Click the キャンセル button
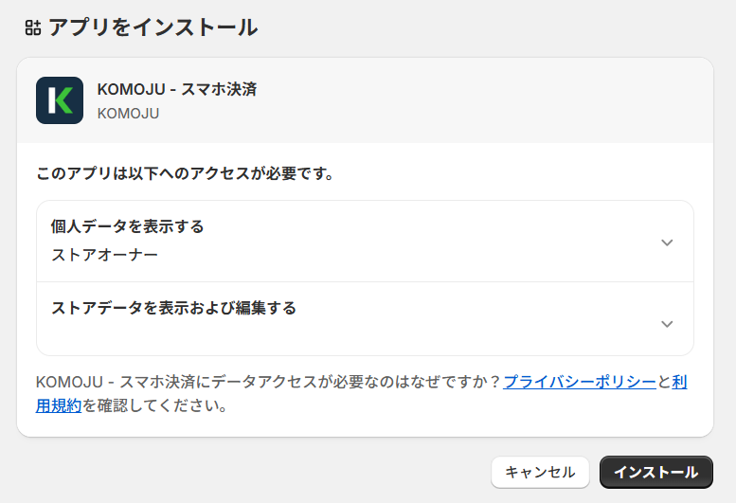Image resolution: width=736 pixels, height=503 pixels. [x=540, y=472]
